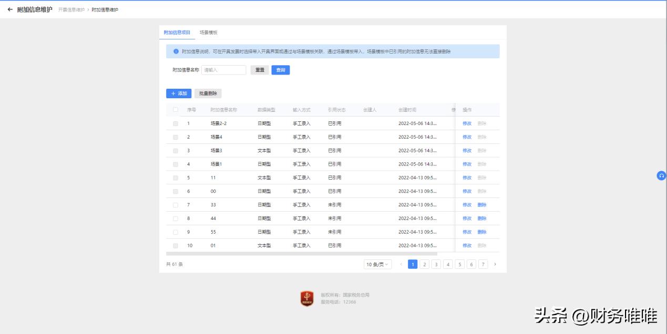Select the 附加信息项目 tab
The width and height of the screenshot is (667, 334).
177,33
